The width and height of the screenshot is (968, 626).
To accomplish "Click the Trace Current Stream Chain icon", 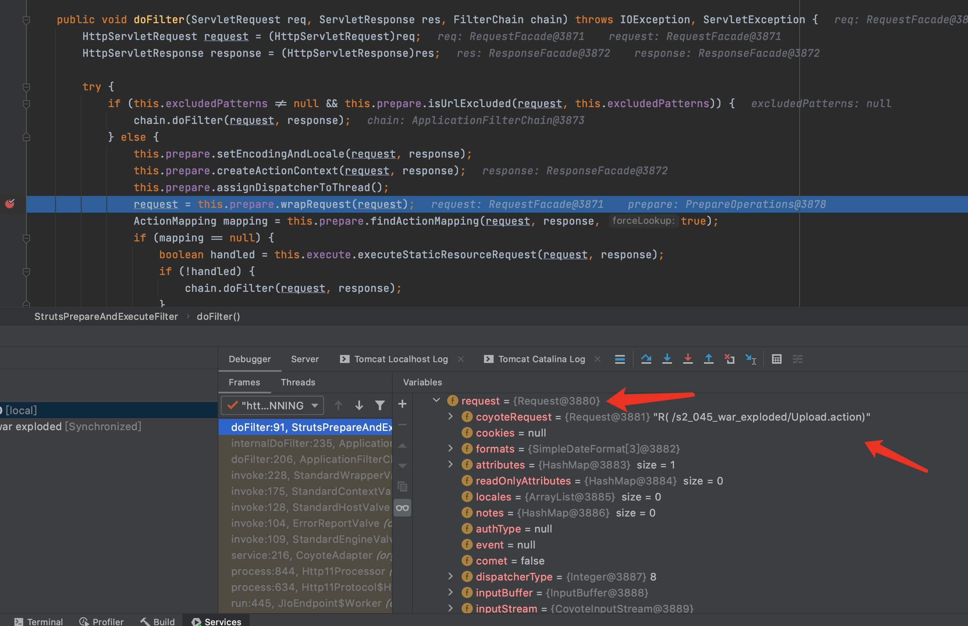I will (x=797, y=359).
